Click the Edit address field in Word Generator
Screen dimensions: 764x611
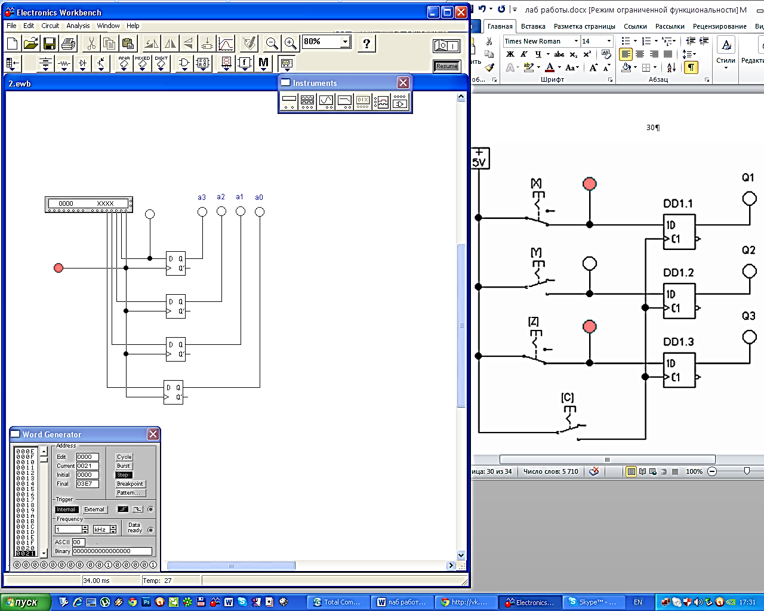[x=87, y=457]
